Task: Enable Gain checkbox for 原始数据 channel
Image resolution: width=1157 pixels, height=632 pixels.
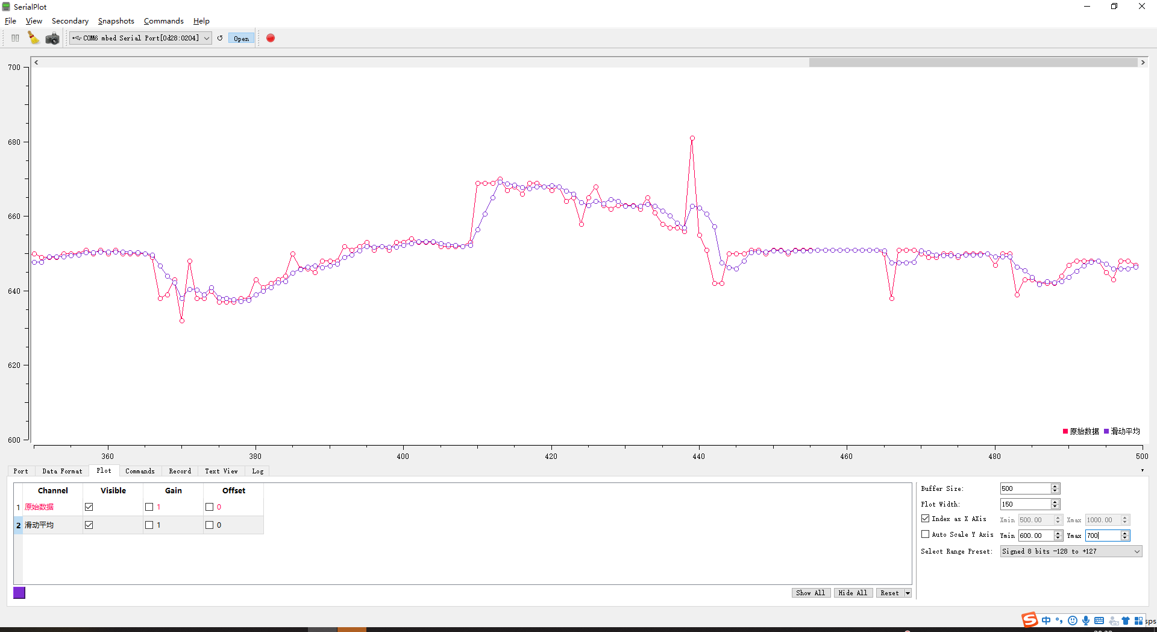Action: tap(149, 507)
